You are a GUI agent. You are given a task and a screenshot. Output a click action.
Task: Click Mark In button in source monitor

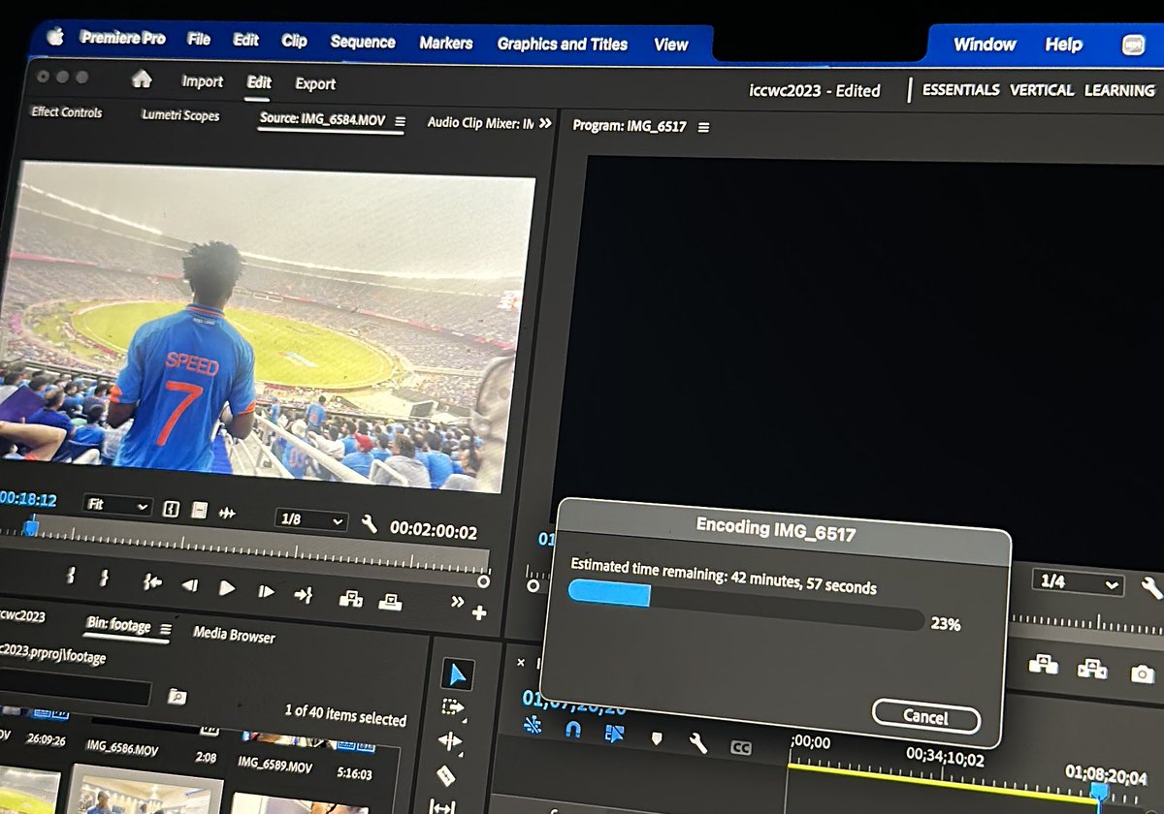pos(71,577)
